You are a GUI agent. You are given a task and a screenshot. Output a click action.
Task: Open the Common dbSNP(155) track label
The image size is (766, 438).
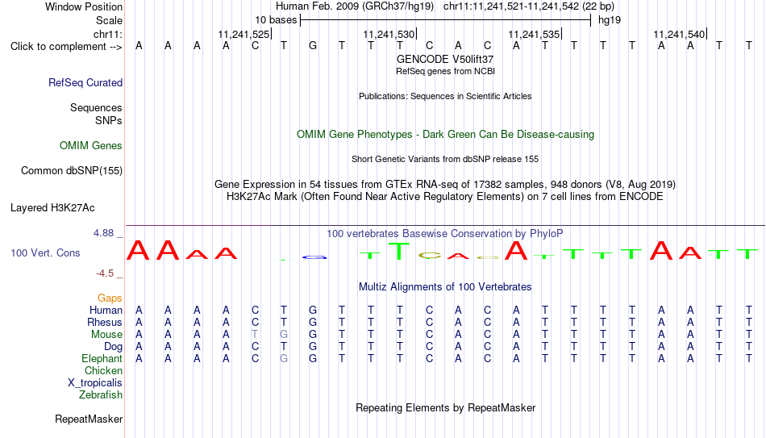click(x=72, y=171)
